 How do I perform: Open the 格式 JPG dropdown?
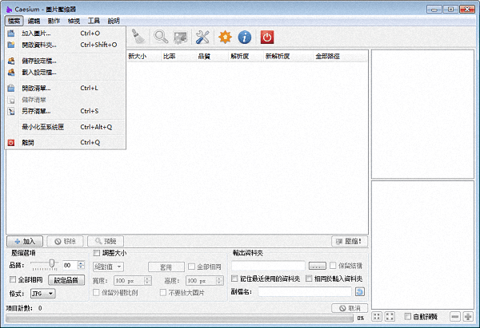point(43,294)
